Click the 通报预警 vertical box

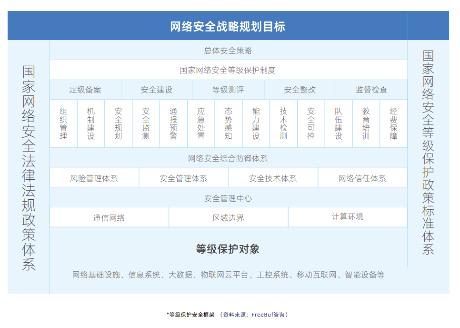click(173, 123)
